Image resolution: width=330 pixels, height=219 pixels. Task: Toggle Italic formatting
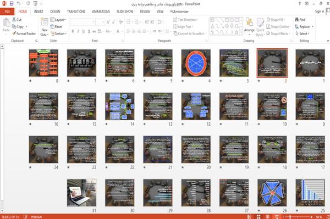[78, 31]
